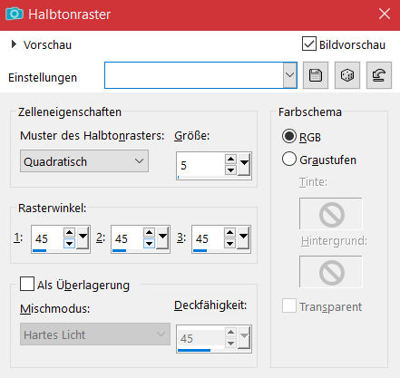Image resolution: width=400 pixels, height=378 pixels.
Task: Open slider popup for Rasterwinkel 3
Action: (244, 238)
